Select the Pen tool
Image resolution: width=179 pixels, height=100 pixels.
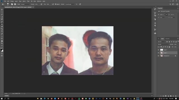(2, 34)
